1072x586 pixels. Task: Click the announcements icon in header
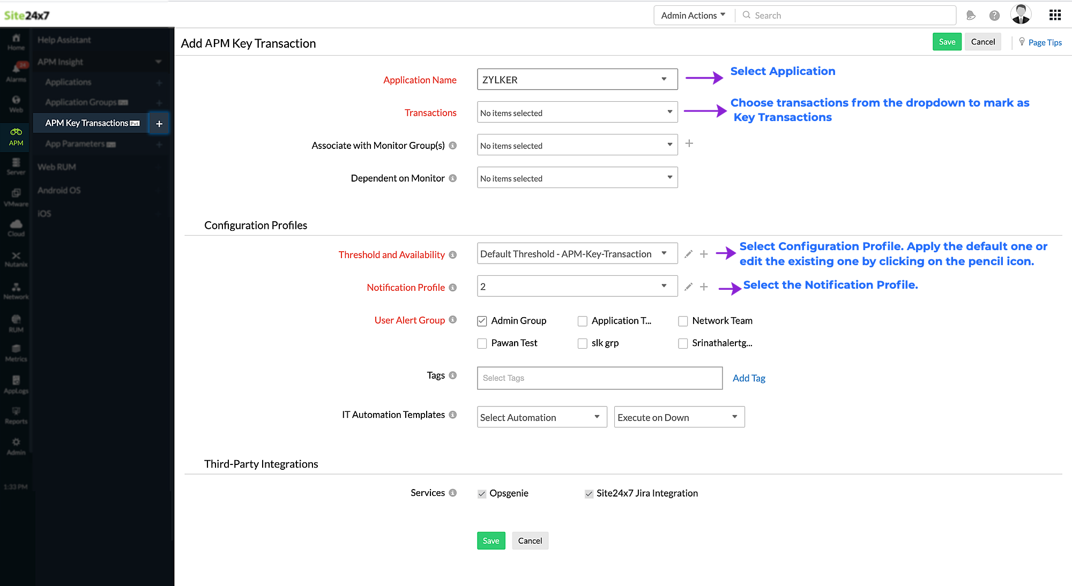click(x=971, y=16)
